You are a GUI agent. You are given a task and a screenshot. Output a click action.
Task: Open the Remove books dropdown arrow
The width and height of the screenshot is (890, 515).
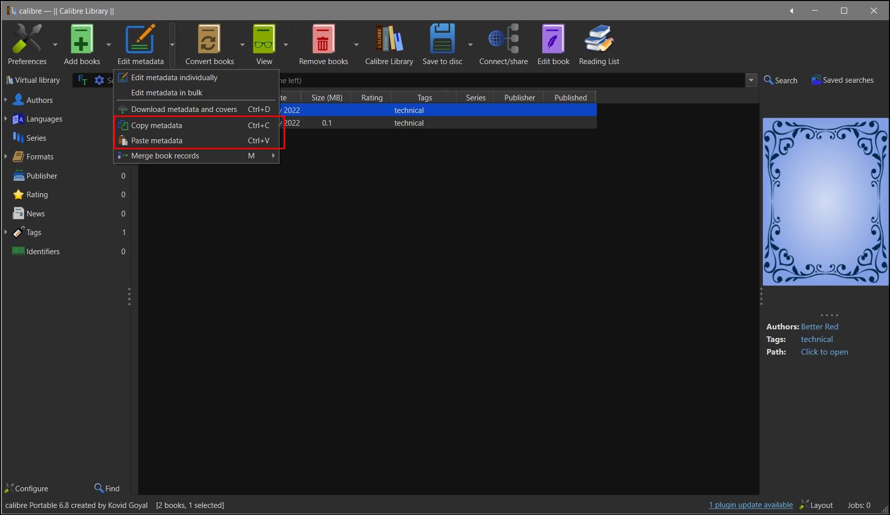tap(356, 44)
